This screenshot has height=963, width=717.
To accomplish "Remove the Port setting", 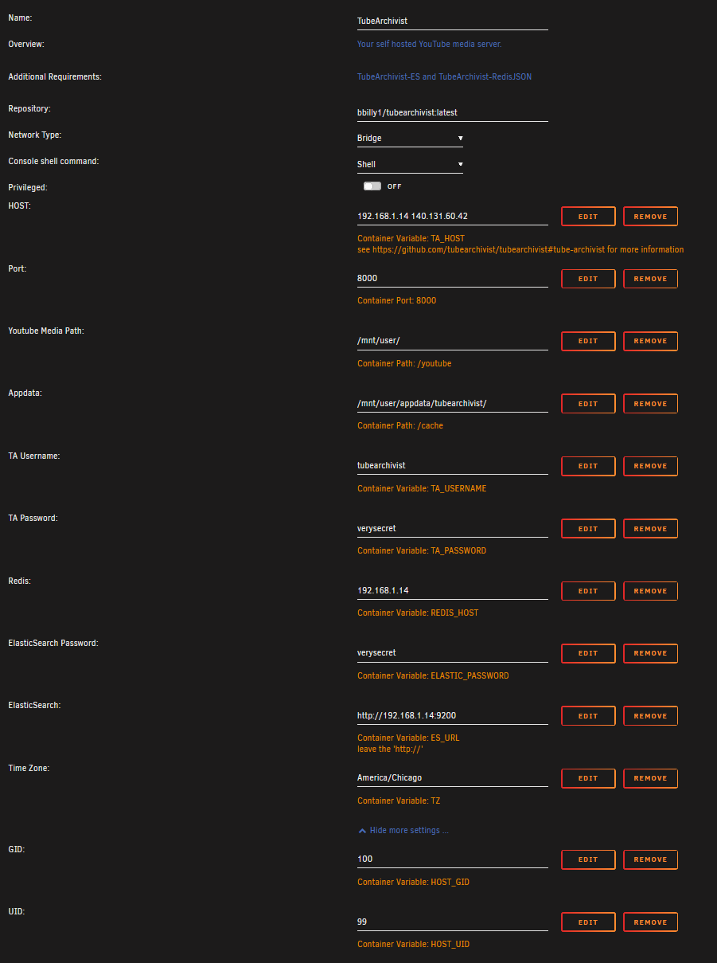I will coord(651,279).
